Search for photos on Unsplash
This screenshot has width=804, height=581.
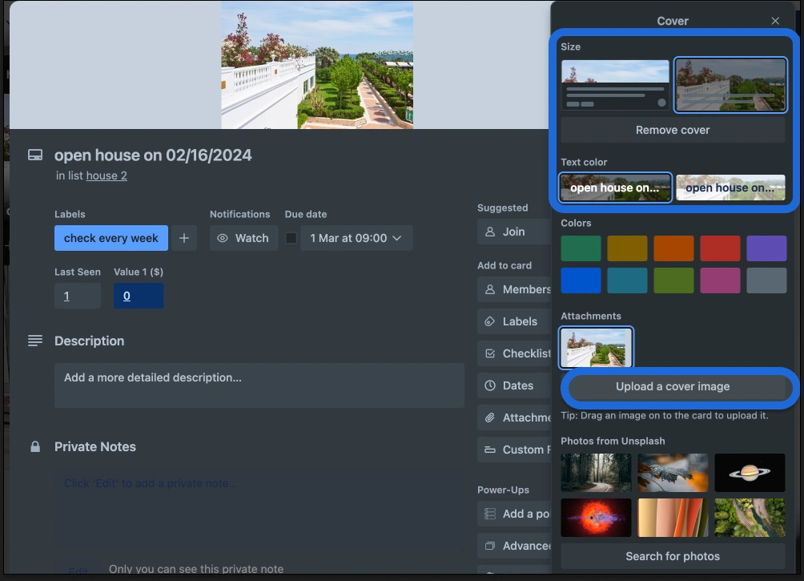pos(673,556)
